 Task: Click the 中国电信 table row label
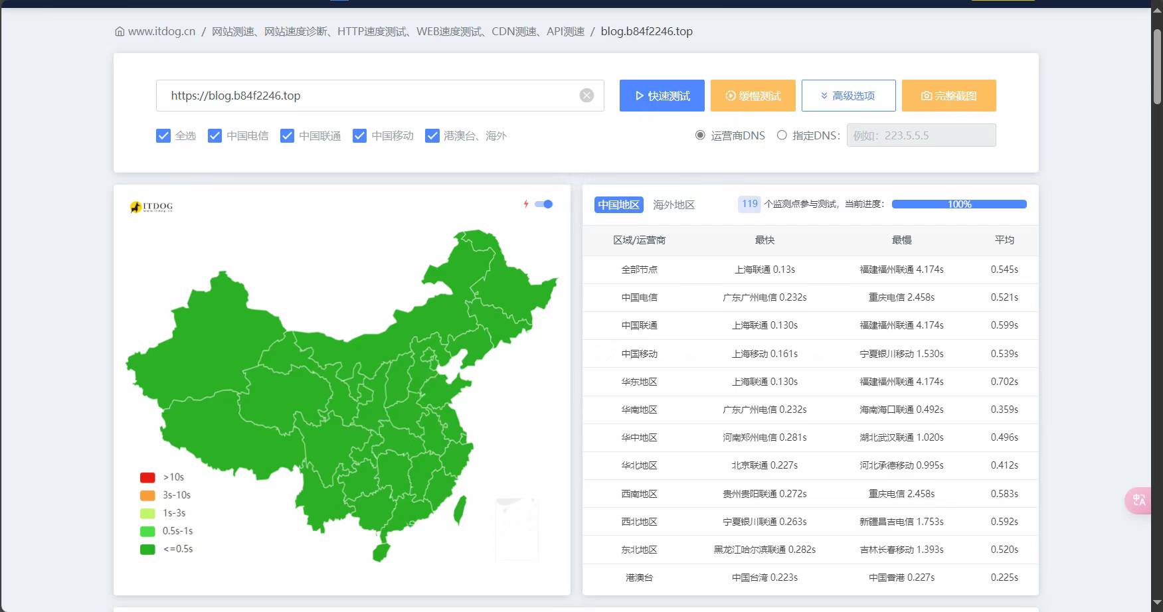(639, 297)
